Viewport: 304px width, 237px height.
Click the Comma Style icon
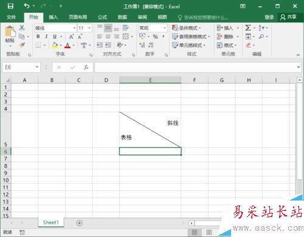pos(163,36)
